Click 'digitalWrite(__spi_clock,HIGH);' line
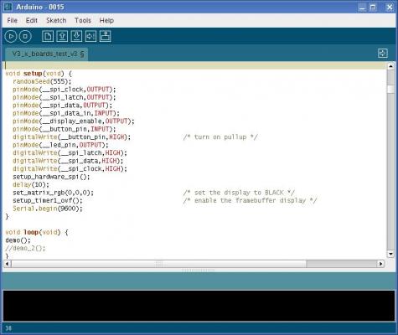398x335 pixels. pos(70,169)
